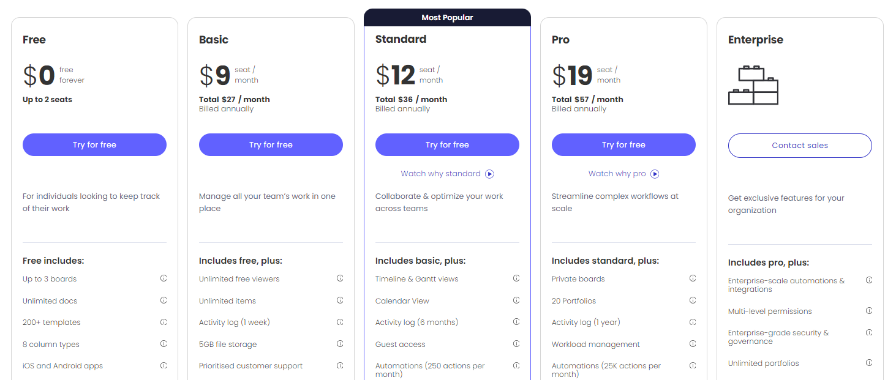Click info icon next to Unlimited portfolios
The width and height of the screenshot is (896, 380).
pos(869,363)
